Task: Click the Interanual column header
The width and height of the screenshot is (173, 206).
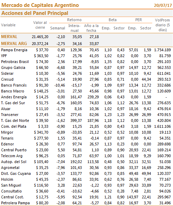Action: coord(74,28)
